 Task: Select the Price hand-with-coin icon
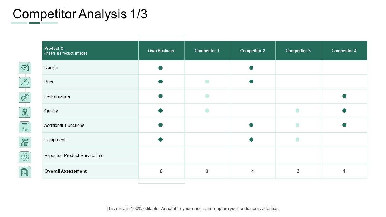point(25,82)
